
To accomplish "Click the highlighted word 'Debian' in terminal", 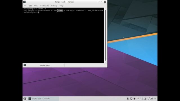I will tap(60, 11).
